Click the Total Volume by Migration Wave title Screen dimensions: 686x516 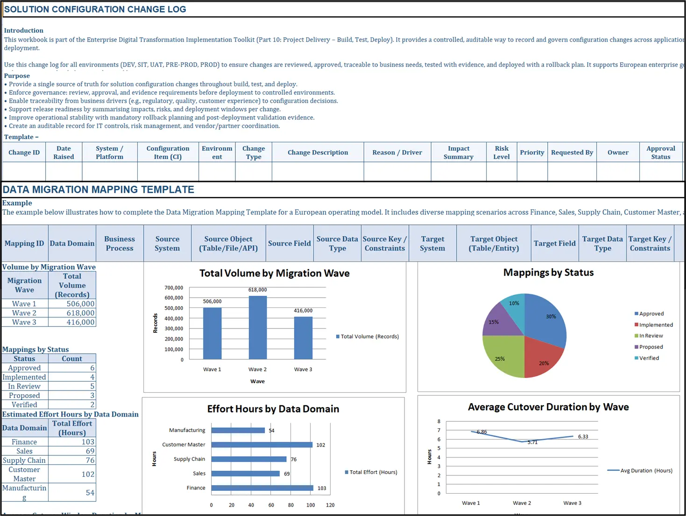click(x=274, y=273)
